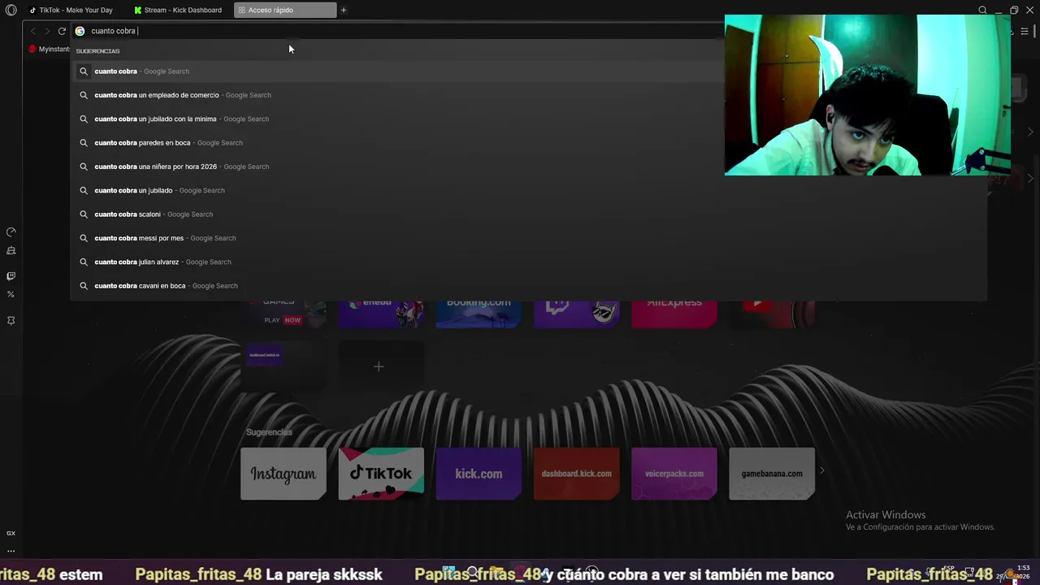The image size is (1040, 585).
Task: Select the 'cuanto cobra messi por mes' suggestion
Action: coord(528,238)
